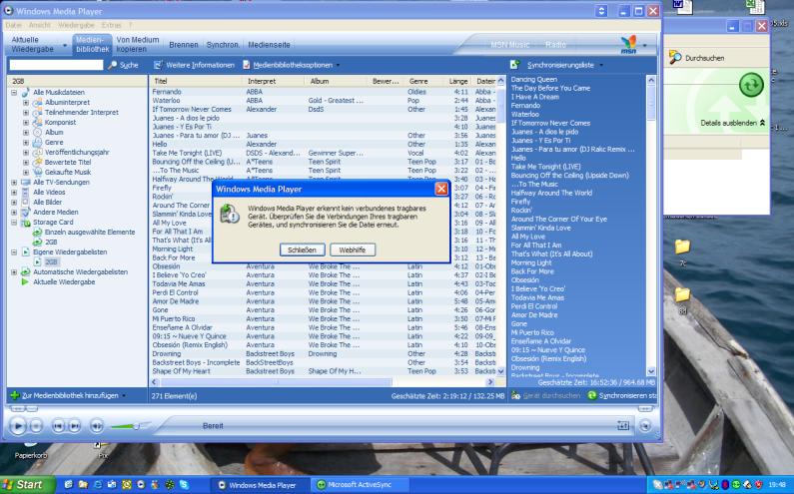Open the Radio link
Image resolution: width=794 pixels, height=494 pixels.
(555, 45)
